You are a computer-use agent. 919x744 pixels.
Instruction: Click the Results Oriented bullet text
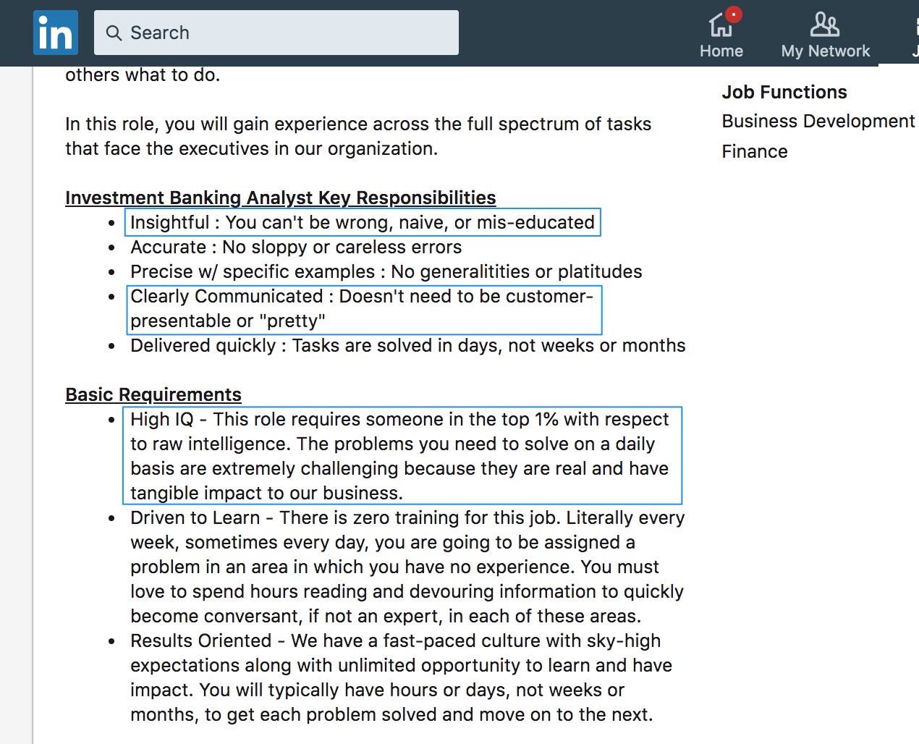click(x=401, y=677)
